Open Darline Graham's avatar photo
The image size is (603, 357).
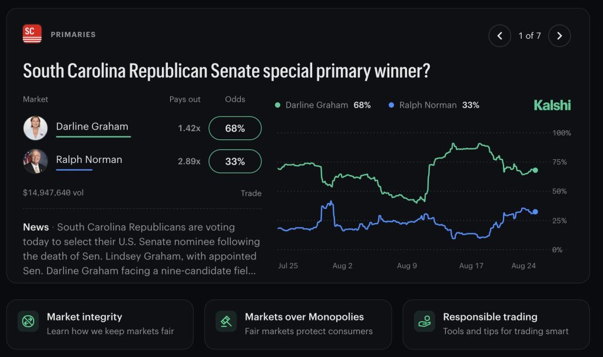click(35, 128)
